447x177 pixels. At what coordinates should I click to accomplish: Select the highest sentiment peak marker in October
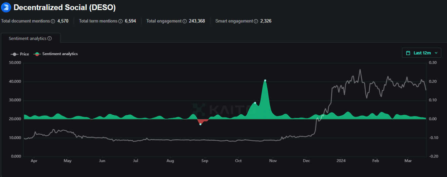tap(265, 80)
